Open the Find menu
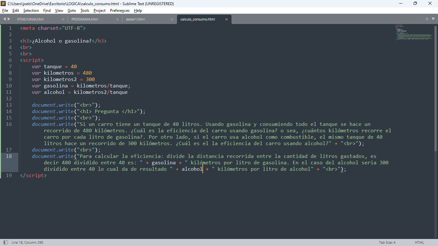 [47, 11]
